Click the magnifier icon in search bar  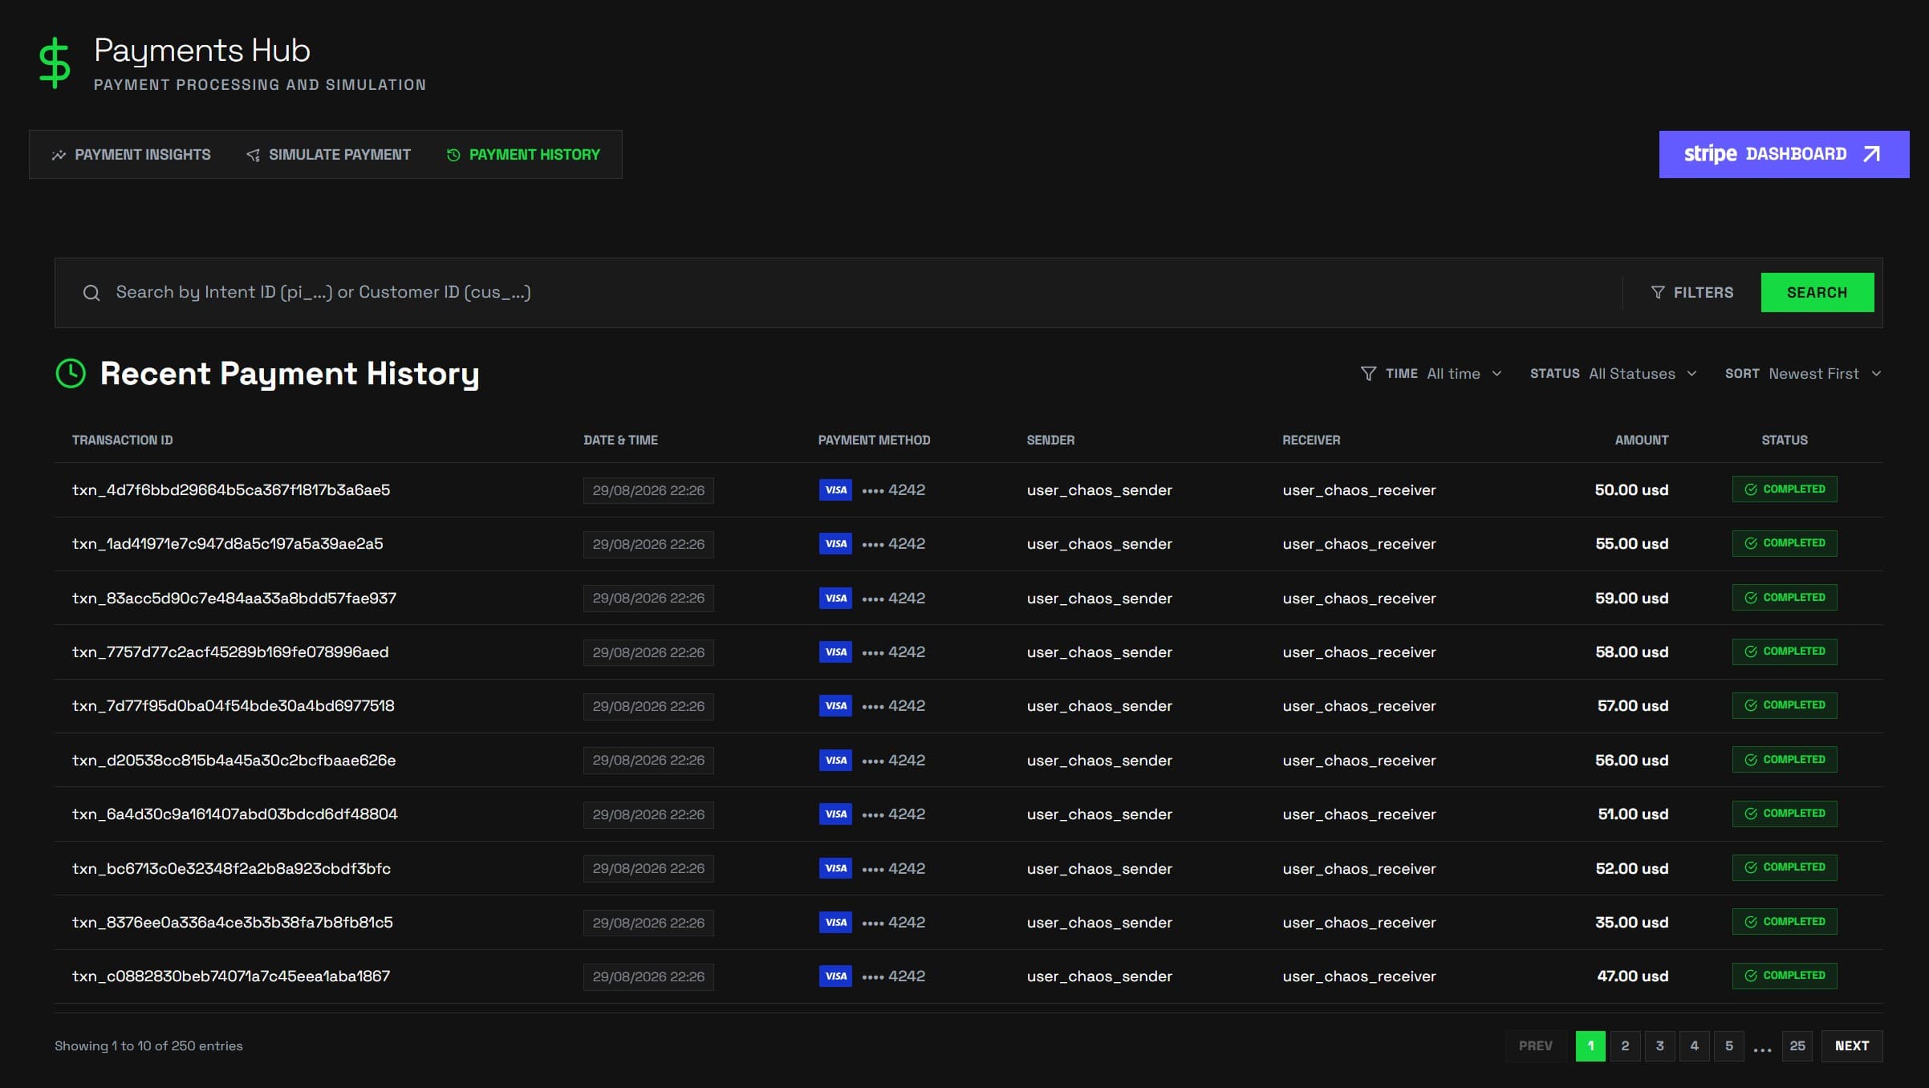click(91, 293)
